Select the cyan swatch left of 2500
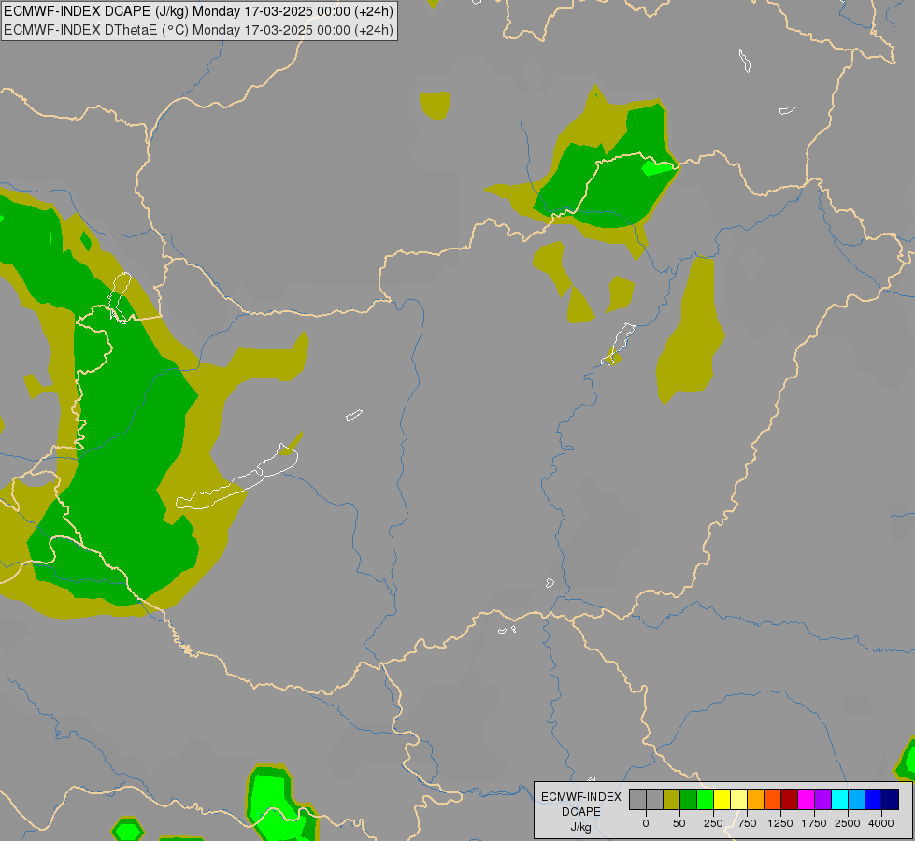This screenshot has height=841, width=915. 840,800
